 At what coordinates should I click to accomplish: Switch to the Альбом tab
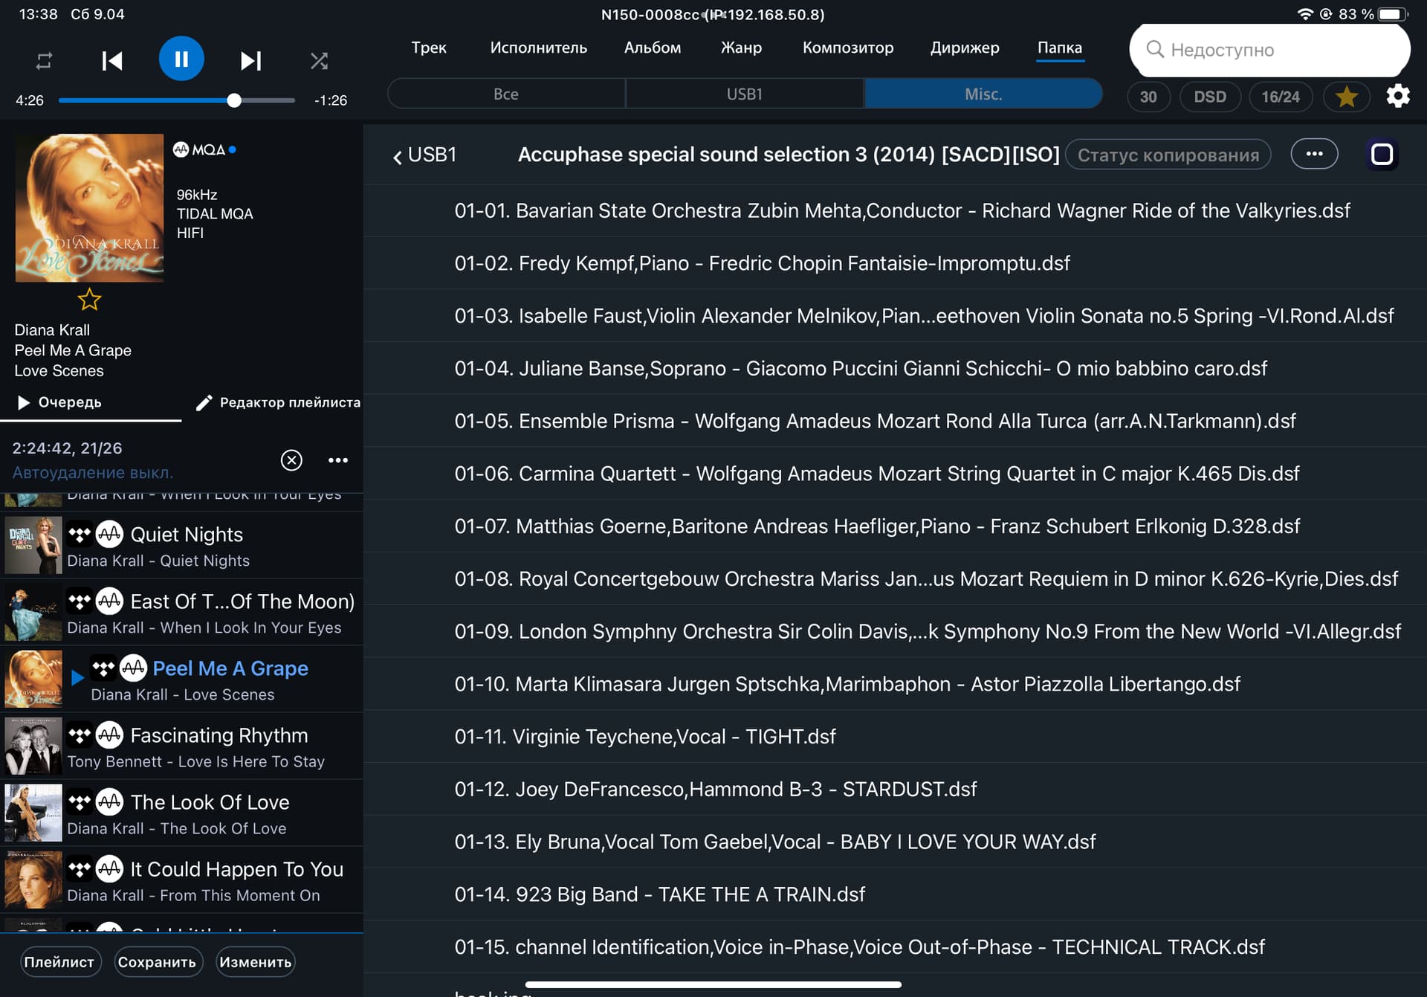653,48
